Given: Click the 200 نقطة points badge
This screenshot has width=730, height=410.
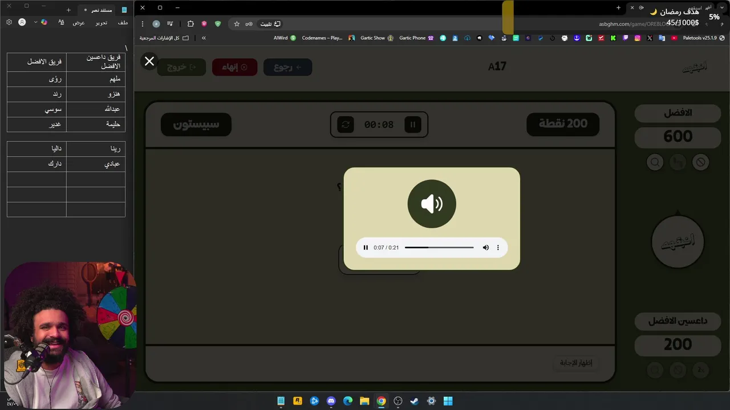Looking at the screenshot, I should click(563, 124).
